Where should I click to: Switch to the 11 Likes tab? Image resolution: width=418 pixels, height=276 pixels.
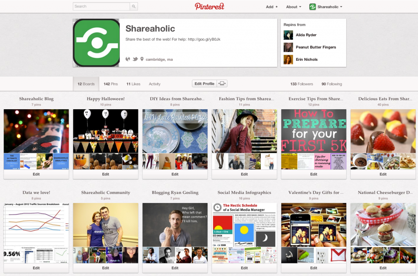coord(133,84)
